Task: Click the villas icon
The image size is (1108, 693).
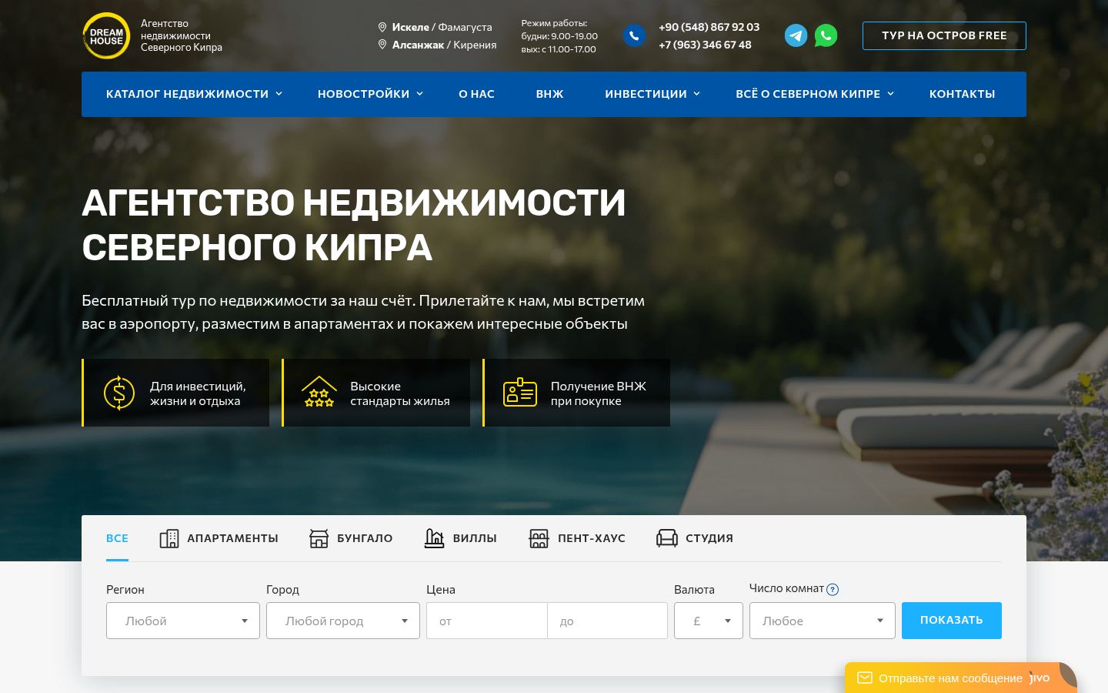Action: (x=434, y=538)
